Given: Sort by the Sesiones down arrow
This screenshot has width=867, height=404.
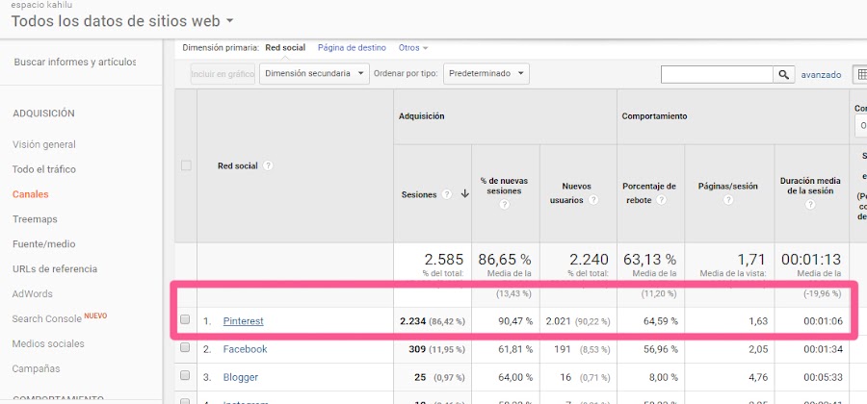Looking at the screenshot, I should (464, 194).
